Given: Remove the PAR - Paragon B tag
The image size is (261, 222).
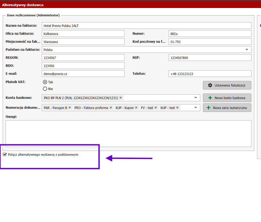Looking at the screenshot, I should click(70, 108).
